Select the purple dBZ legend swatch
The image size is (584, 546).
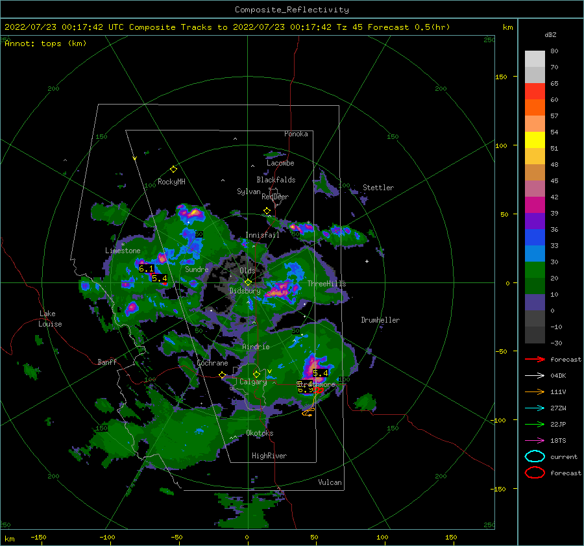point(535,221)
